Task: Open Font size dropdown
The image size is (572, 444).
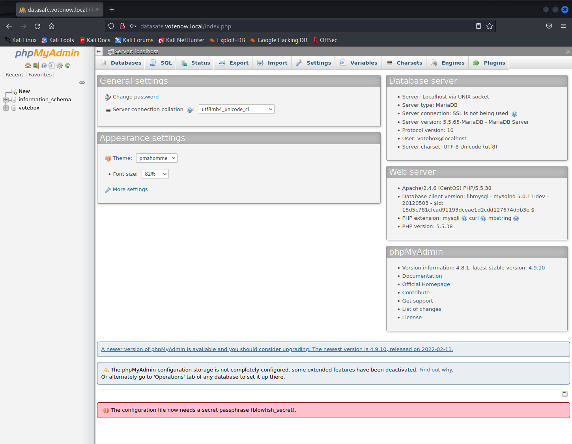Action: 155,174
